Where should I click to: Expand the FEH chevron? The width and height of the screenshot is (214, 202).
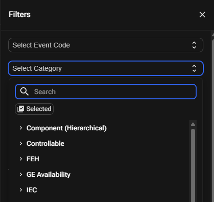(x=21, y=159)
